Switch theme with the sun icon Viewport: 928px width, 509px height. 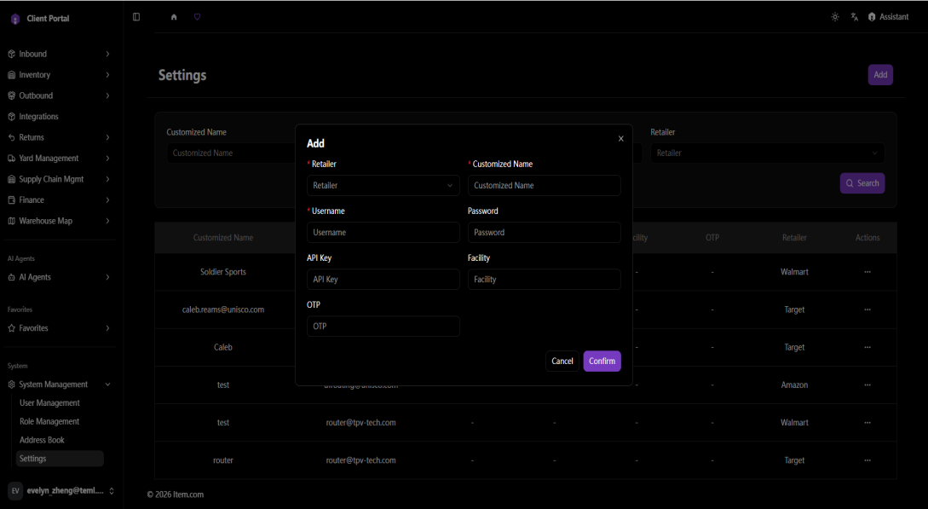pyautogui.click(x=835, y=17)
